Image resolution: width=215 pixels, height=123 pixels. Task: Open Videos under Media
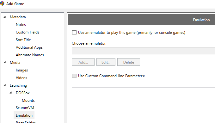pos(21,78)
